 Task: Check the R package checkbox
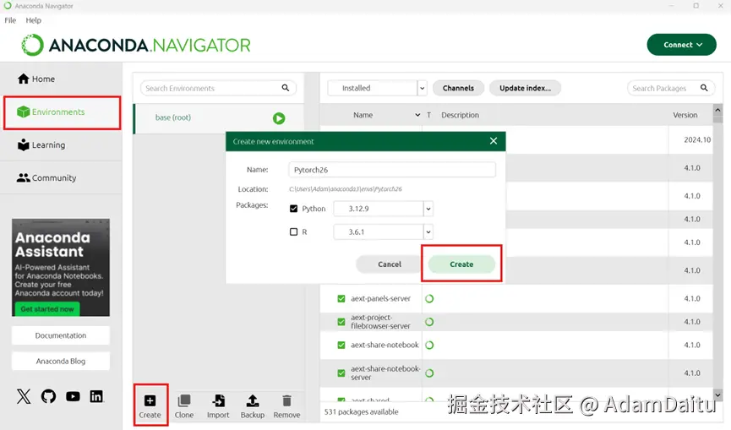click(x=294, y=231)
